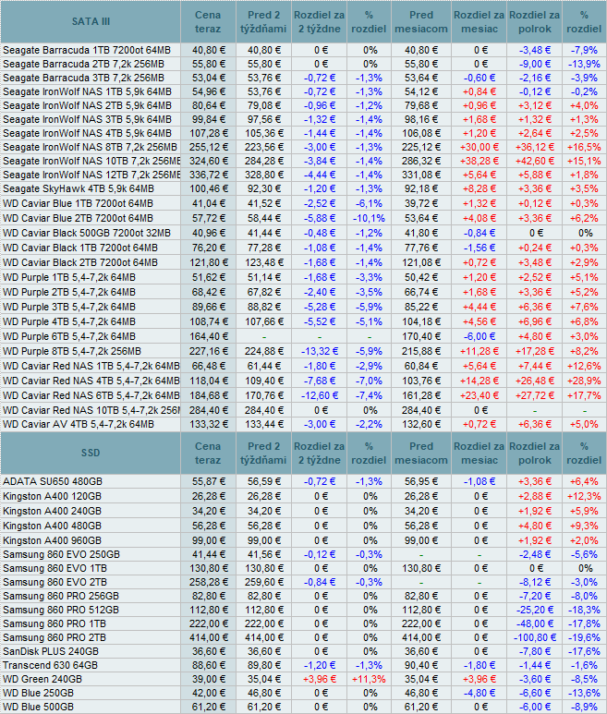Select Seagate IronWolf NAS 8TB row name
Image resolution: width=607 pixels, height=714 pixels.
(90, 147)
